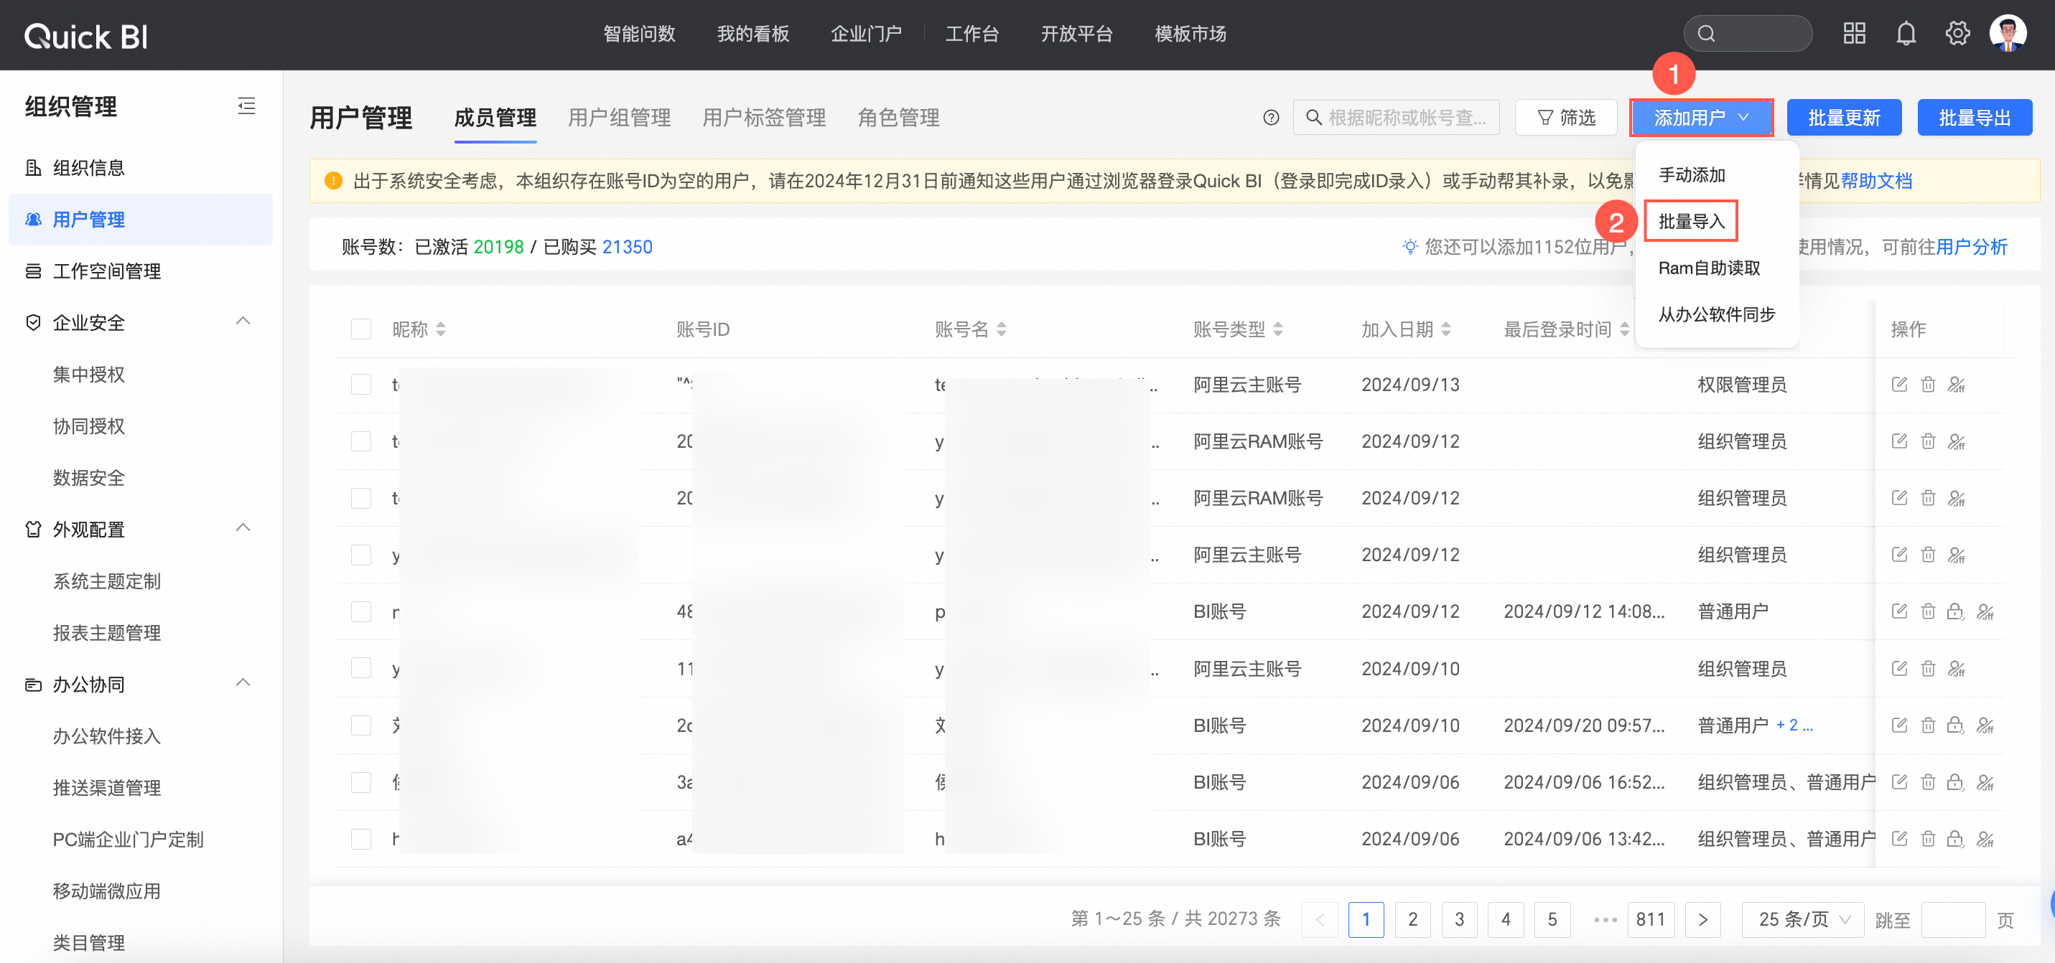Screen dimensions: 2055x963
Task: Check the 2024/09/12 阿里云主账号 row checkbox
Action: [361, 555]
